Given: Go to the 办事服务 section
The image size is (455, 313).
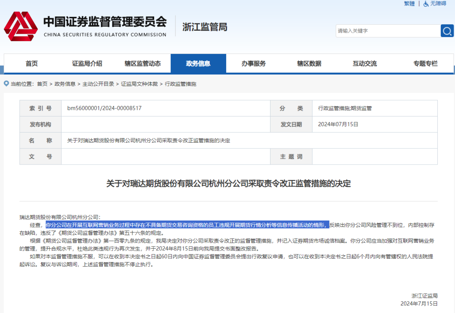Looking at the screenshot, I should pos(254,64).
